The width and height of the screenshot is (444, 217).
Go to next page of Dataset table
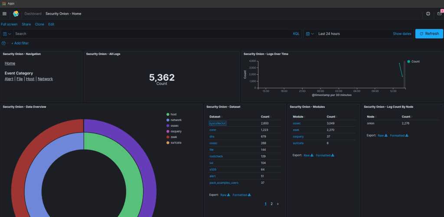click(277, 204)
